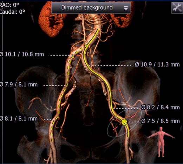The image size is (183, 164).
Task: Click the 10.1 / 10.8 mm diameter label
Action: pos(22,54)
